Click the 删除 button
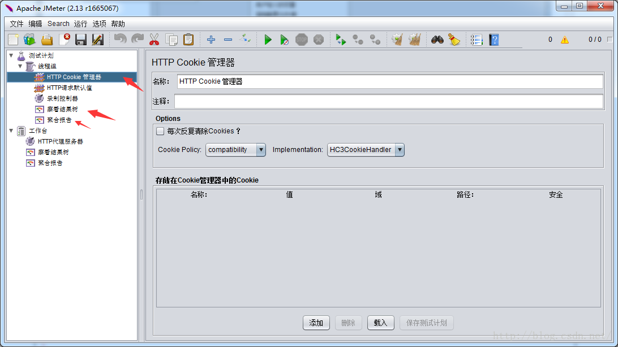Viewport: 618px width, 347px height. 349,323
